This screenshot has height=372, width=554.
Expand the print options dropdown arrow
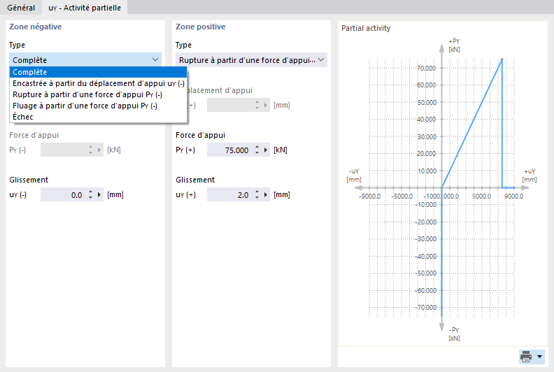tap(539, 357)
